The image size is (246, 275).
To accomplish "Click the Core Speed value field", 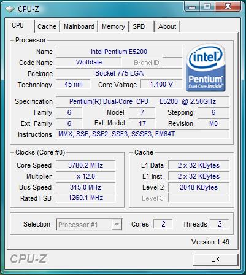I will (x=86, y=165).
